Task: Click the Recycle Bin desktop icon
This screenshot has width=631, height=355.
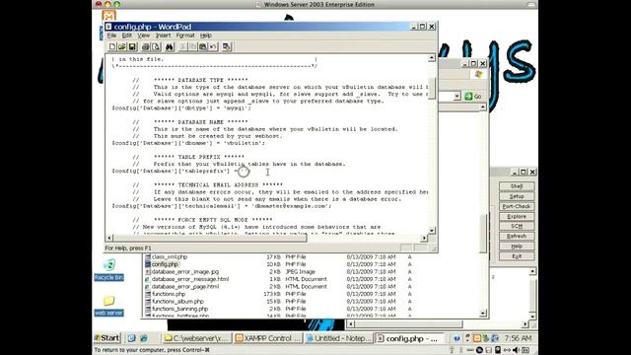Action: coord(108,269)
